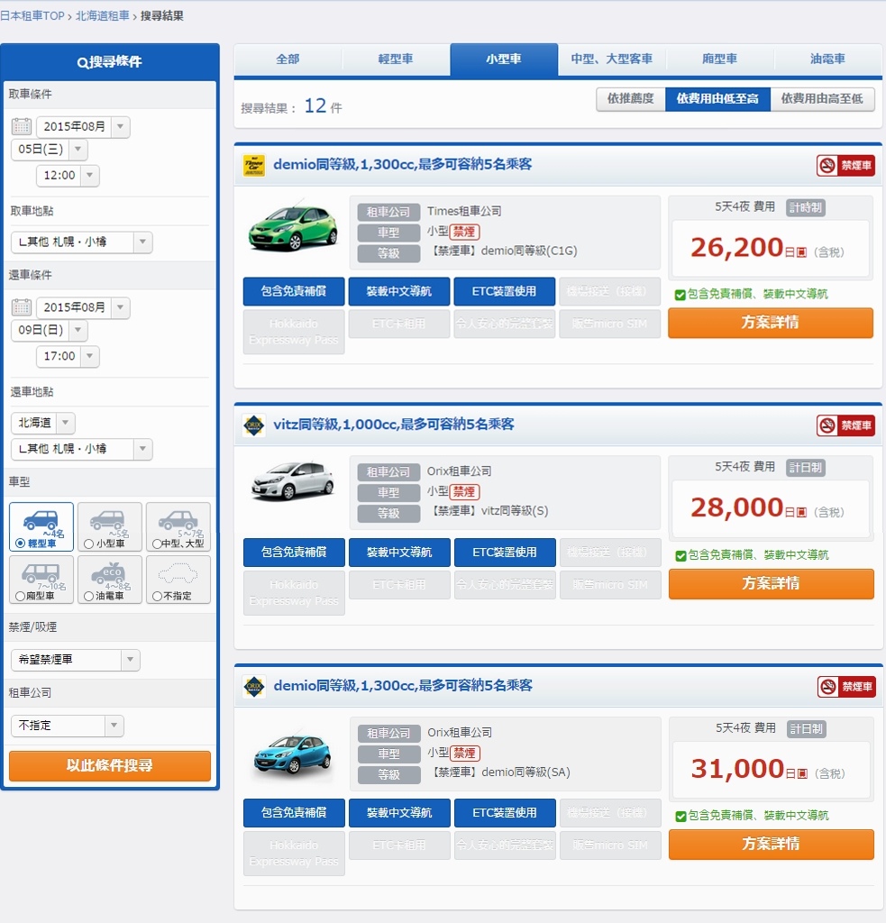Select the 廂型車 radio button

(21, 597)
